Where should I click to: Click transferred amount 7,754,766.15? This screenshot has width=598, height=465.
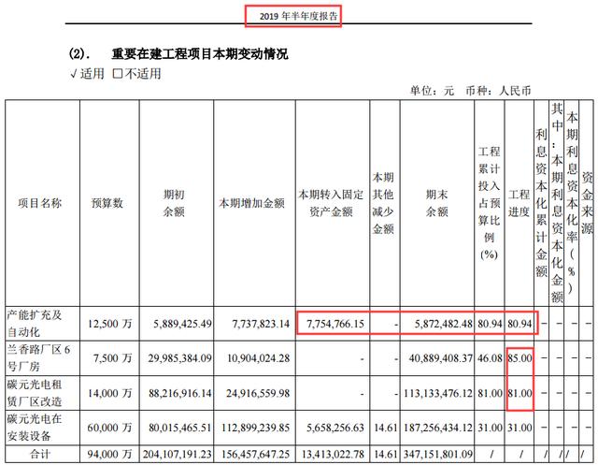[335, 324]
